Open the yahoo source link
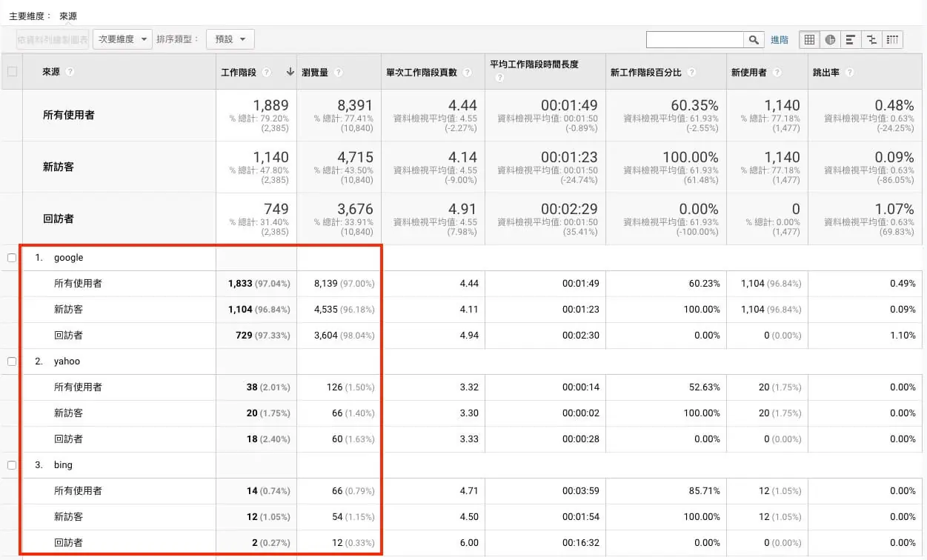Image resolution: width=927 pixels, height=560 pixels. tap(67, 361)
